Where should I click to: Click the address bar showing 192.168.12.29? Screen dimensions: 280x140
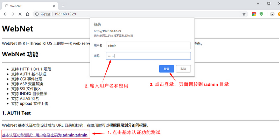pyautogui.click(x=140, y=14)
